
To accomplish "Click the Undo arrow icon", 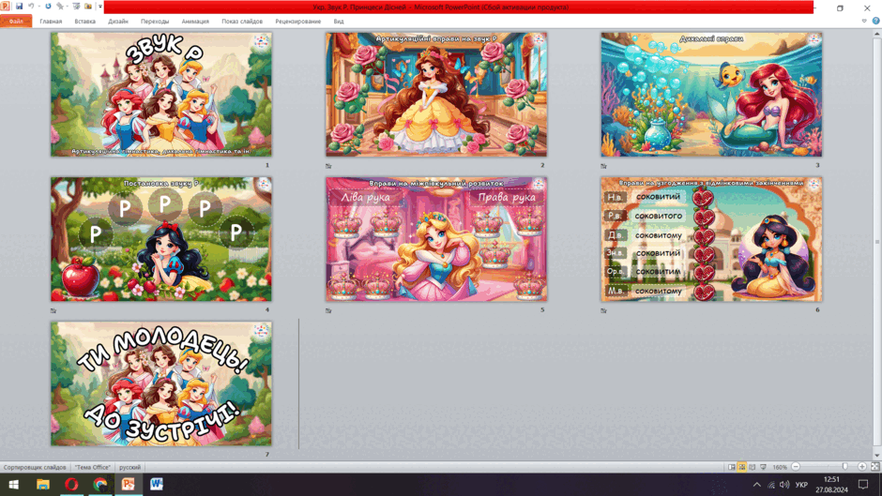I will pos(31,7).
